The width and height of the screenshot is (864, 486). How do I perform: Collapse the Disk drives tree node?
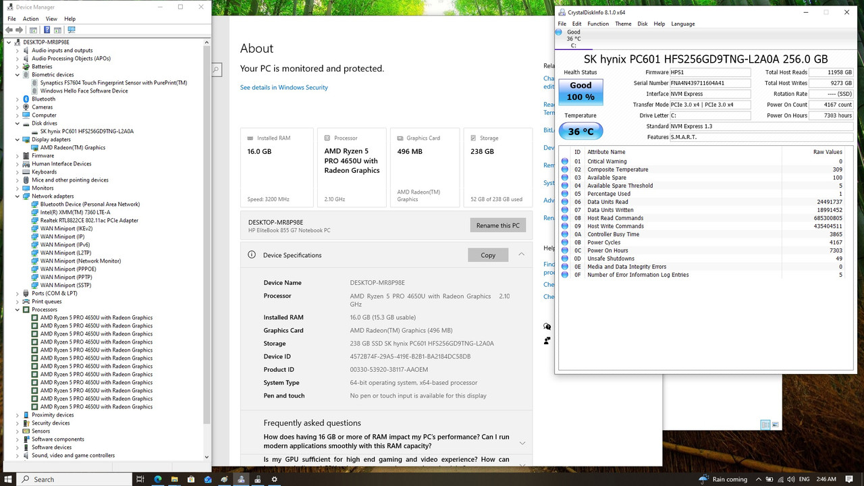tap(17, 124)
